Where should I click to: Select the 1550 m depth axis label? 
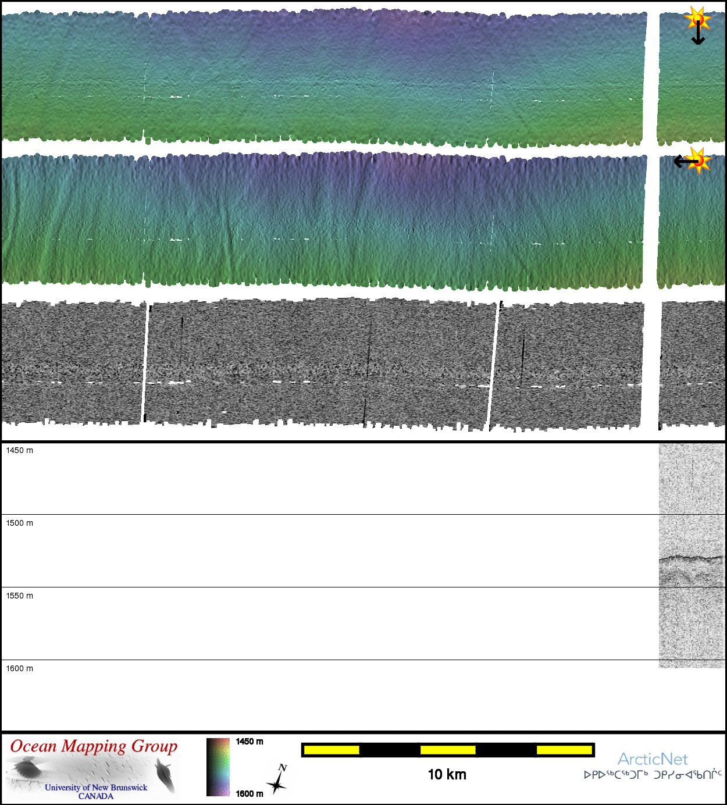tap(20, 596)
